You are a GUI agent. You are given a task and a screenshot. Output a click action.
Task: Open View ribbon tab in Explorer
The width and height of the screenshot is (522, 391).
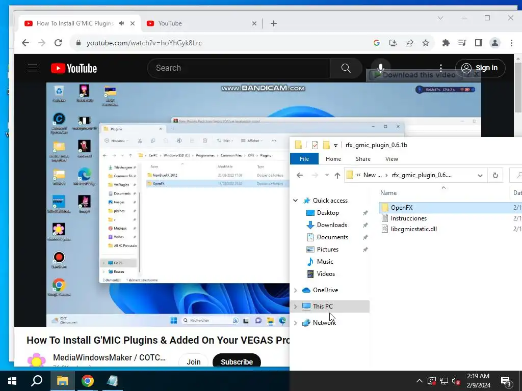[x=391, y=159]
